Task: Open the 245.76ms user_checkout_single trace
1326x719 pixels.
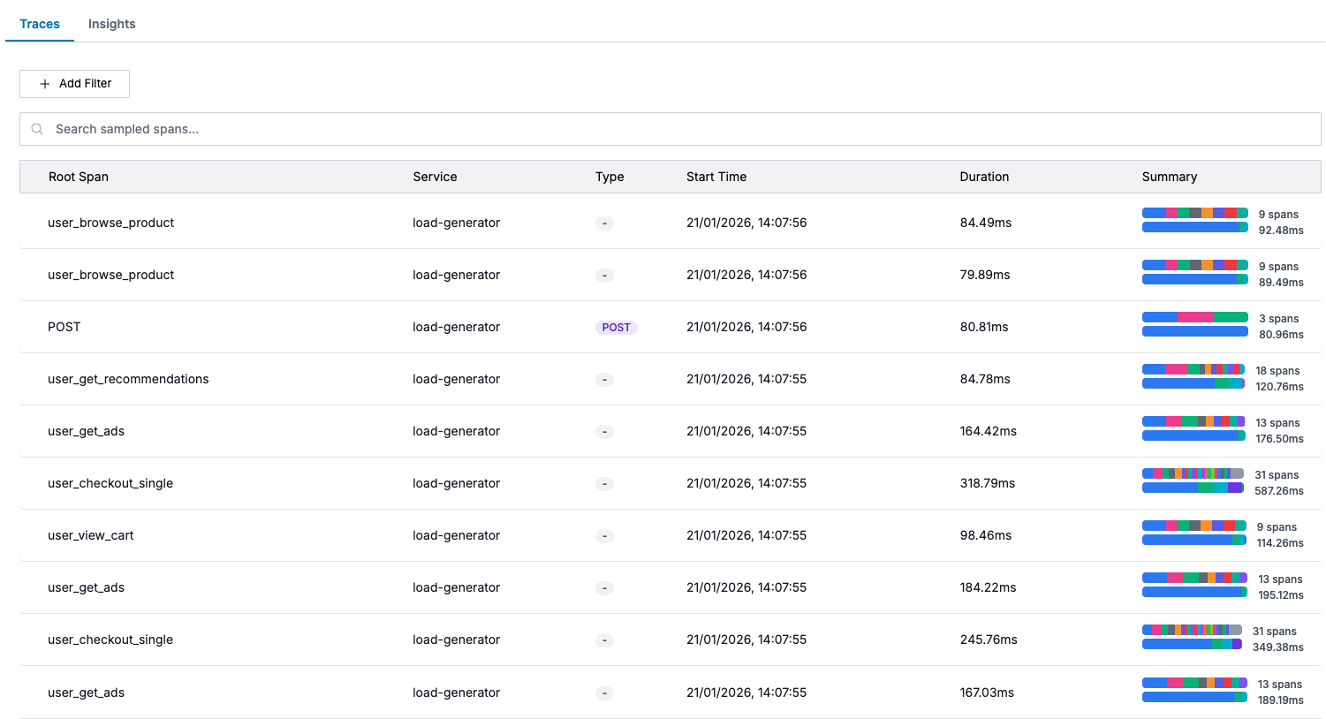Action: tap(110, 640)
